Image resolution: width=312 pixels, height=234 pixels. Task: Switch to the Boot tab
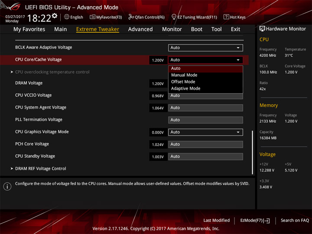197,29
